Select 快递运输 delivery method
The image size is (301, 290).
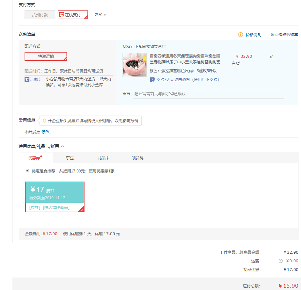(46, 56)
